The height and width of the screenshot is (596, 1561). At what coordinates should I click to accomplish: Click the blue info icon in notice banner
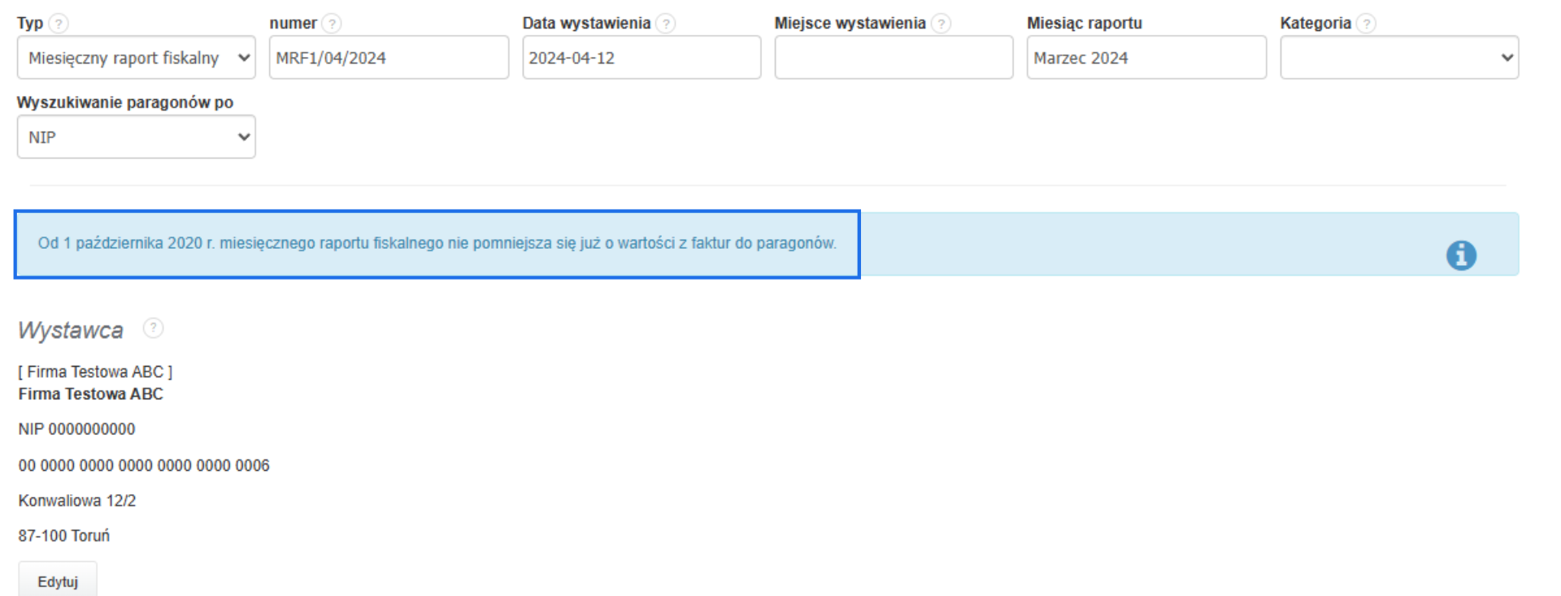(1461, 255)
